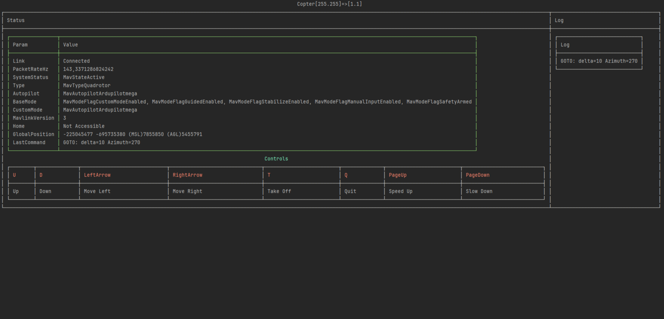
Task: Click the (AGL)5455791 altitude value
Action: (184, 134)
